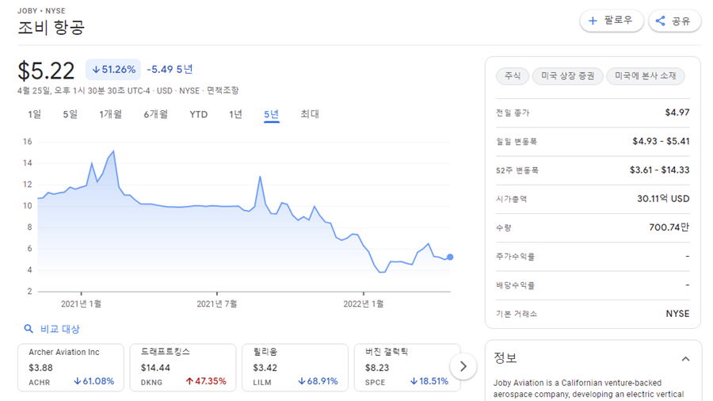713x401 pixels.
Task: Click the $5.22 current price
Action: coord(46,71)
